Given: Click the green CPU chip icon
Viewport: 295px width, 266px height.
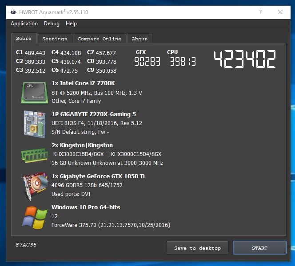Looking at the screenshot, I should [x=34, y=93].
